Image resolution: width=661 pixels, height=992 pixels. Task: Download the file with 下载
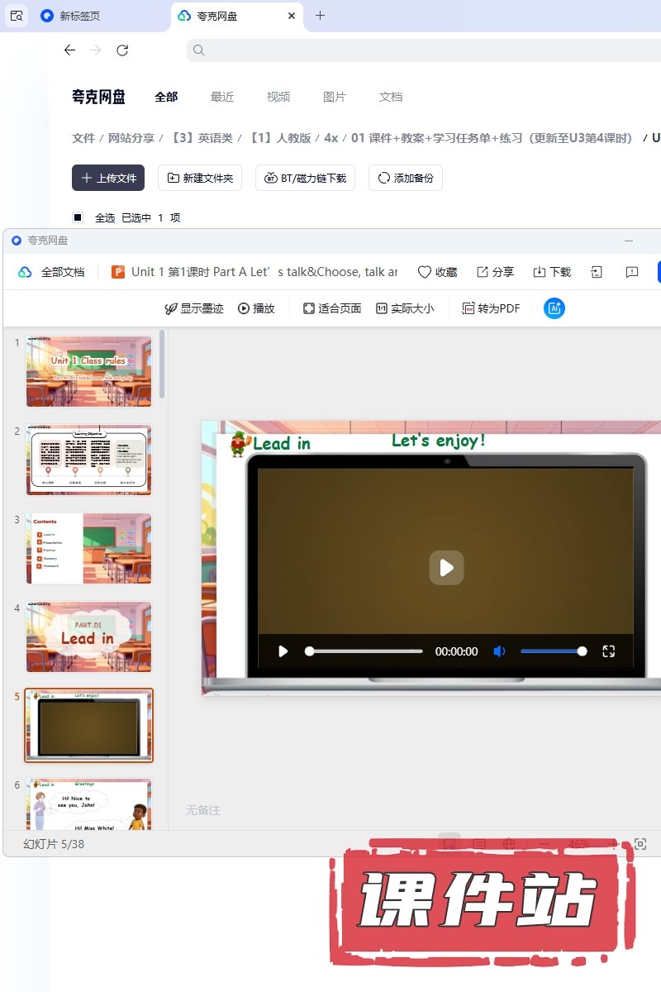tap(552, 272)
